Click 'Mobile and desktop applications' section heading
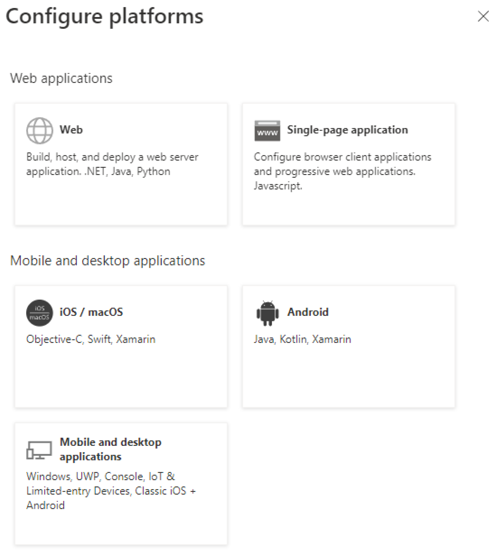This screenshot has width=495, height=551. (107, 260)
